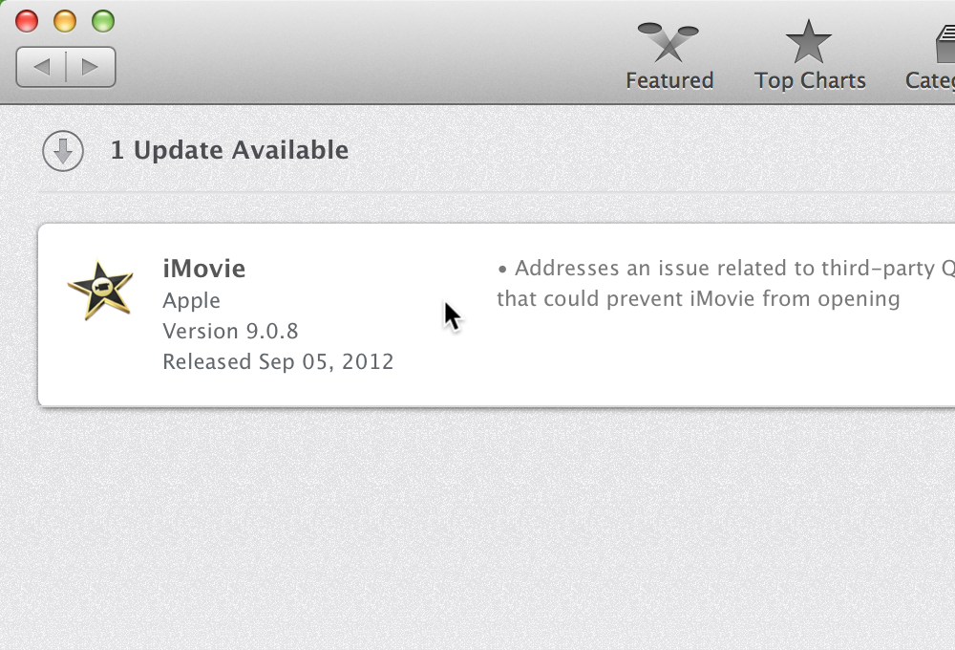Screen dimensions: 955x650
Task: Go back with the left arrow button
Action: click(x=41, y=67)
